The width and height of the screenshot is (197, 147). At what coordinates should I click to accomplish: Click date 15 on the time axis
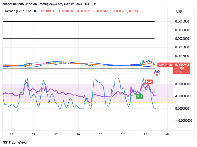click(56, 134)
